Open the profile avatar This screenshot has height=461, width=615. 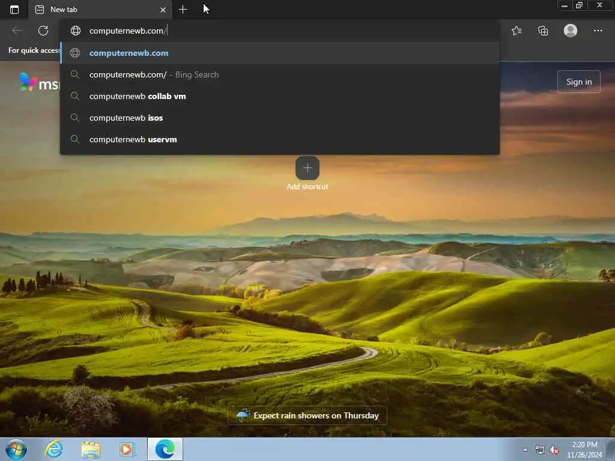(571, 31)
